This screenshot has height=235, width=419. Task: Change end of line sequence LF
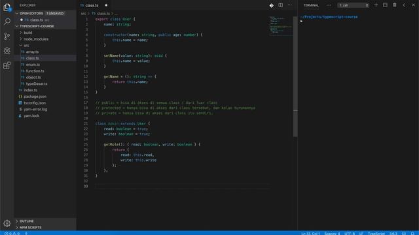click(361, 233)
